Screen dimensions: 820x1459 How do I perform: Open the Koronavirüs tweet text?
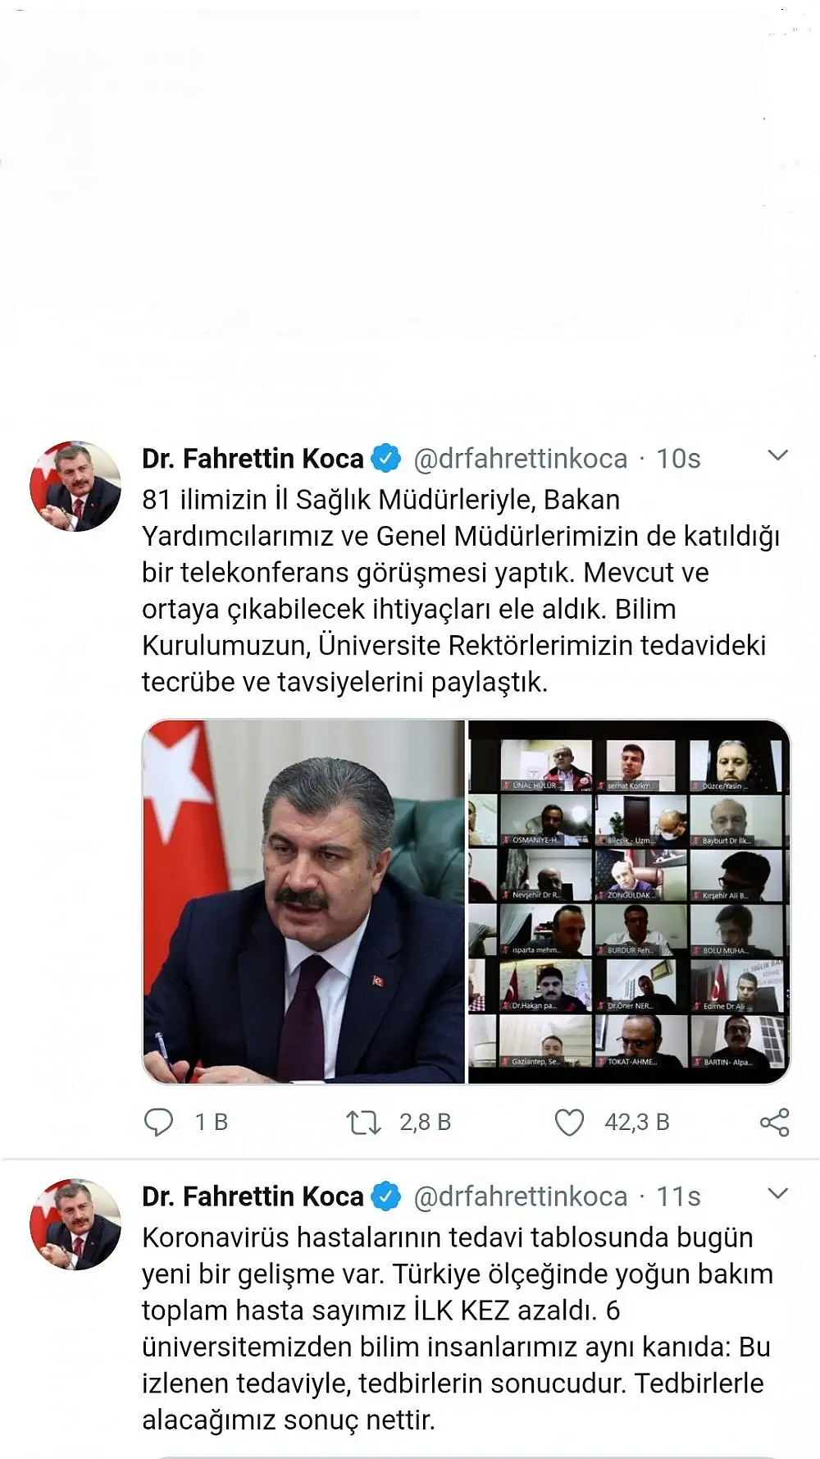458,1329
